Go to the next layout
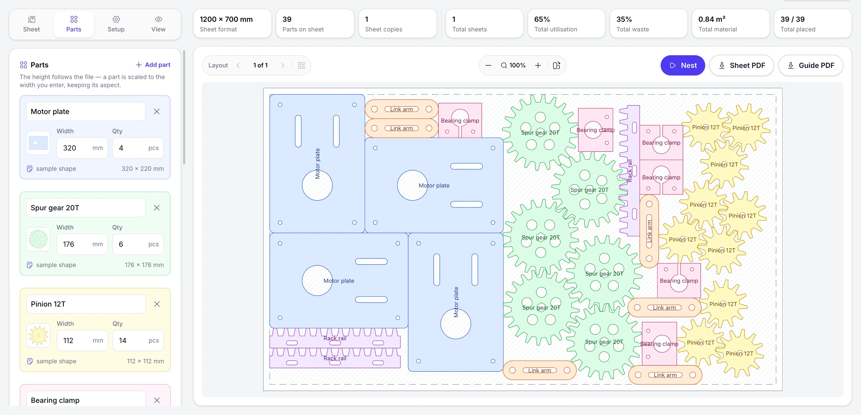861x415 pixels. point(282,65)
